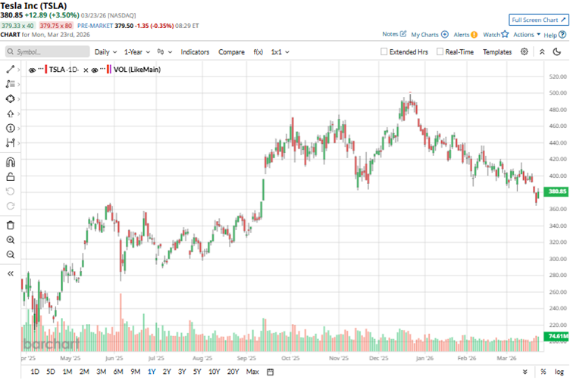
Task: Enable the Extended Hrs checkbox
Action: pyautogui.click(x=385, y=52)
